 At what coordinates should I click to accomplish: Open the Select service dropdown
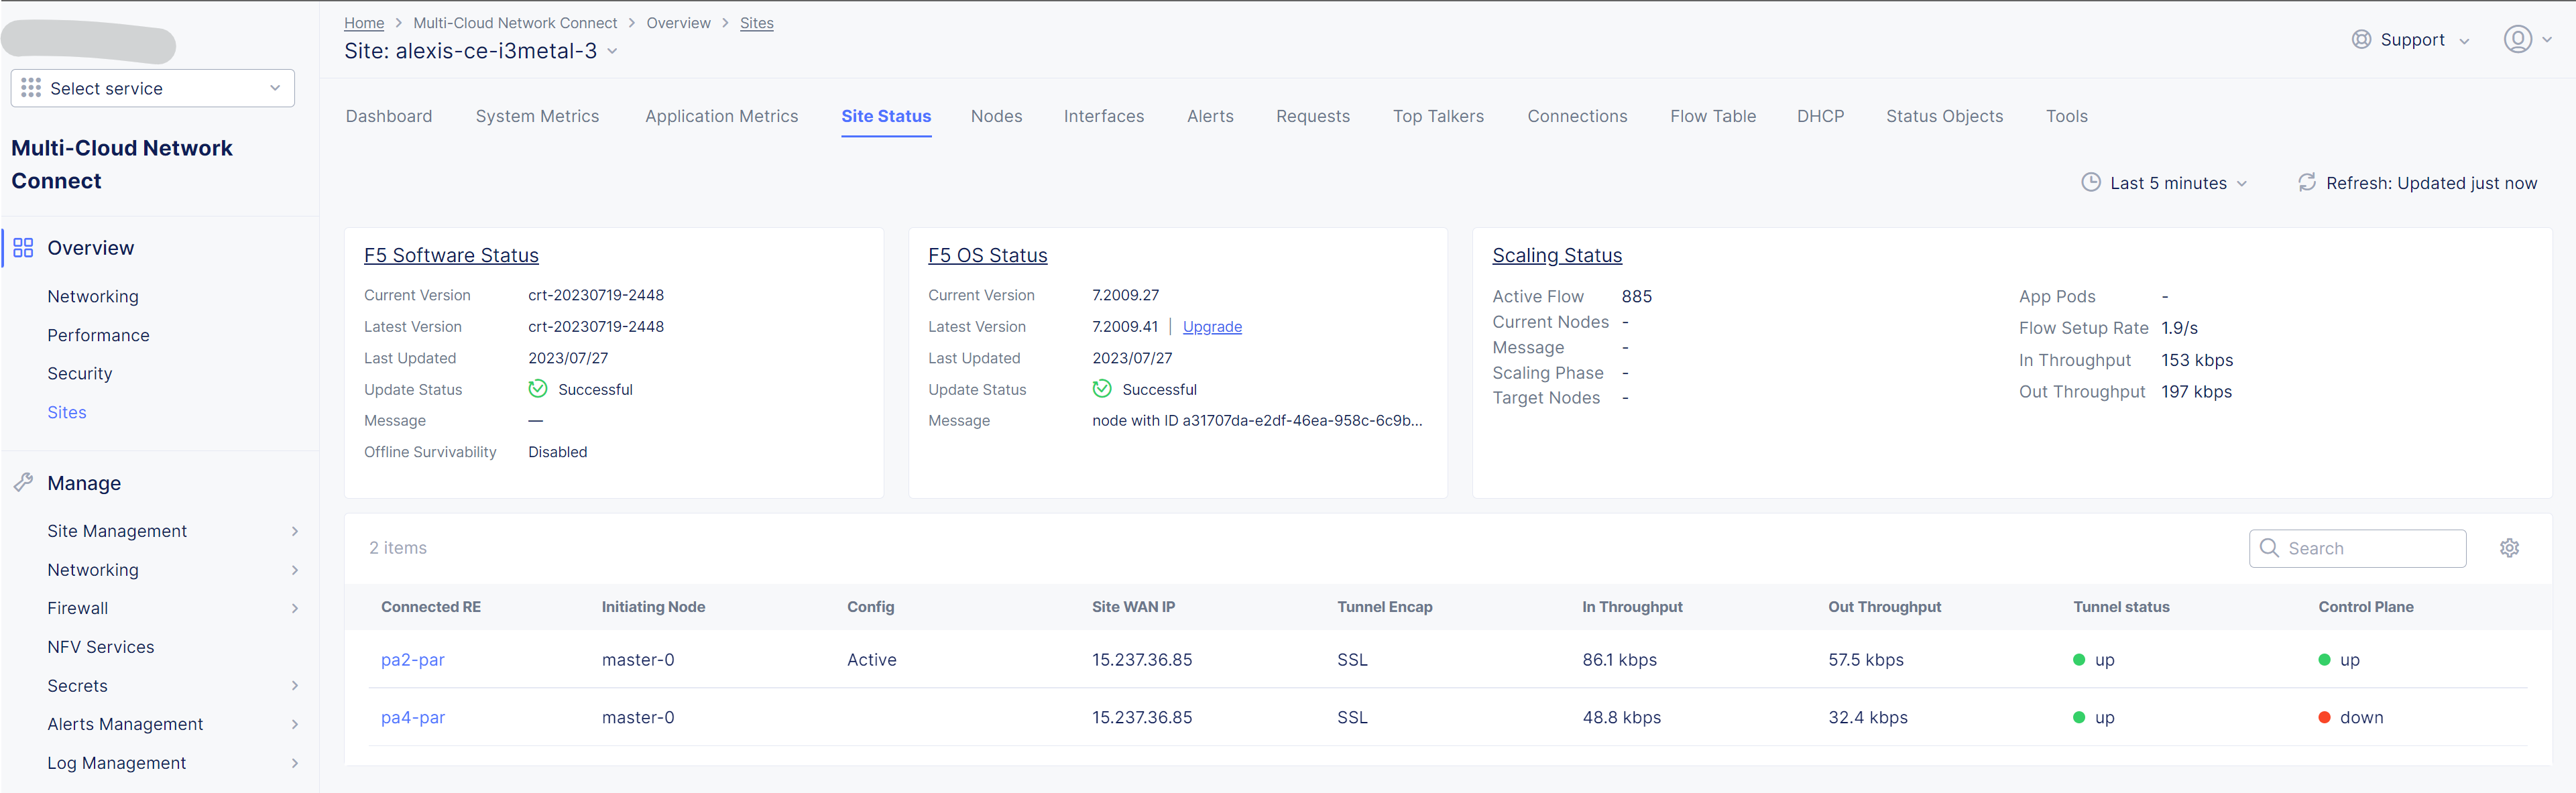point(153,88)
